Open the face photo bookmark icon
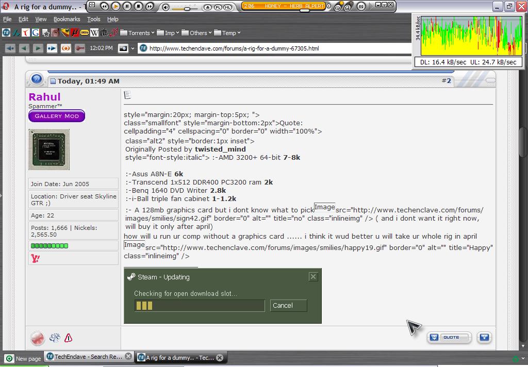The width and height of the screenshot is (528, 367). [55, 32]
